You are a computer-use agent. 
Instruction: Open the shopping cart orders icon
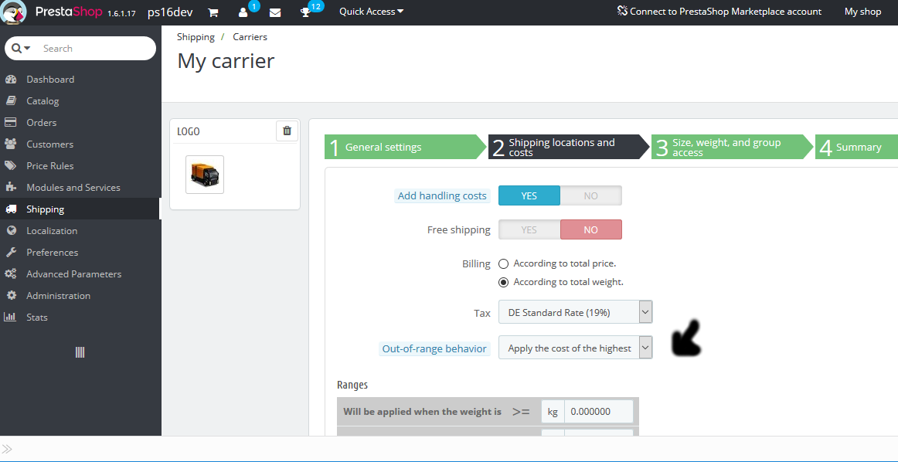tap(213, 12)
